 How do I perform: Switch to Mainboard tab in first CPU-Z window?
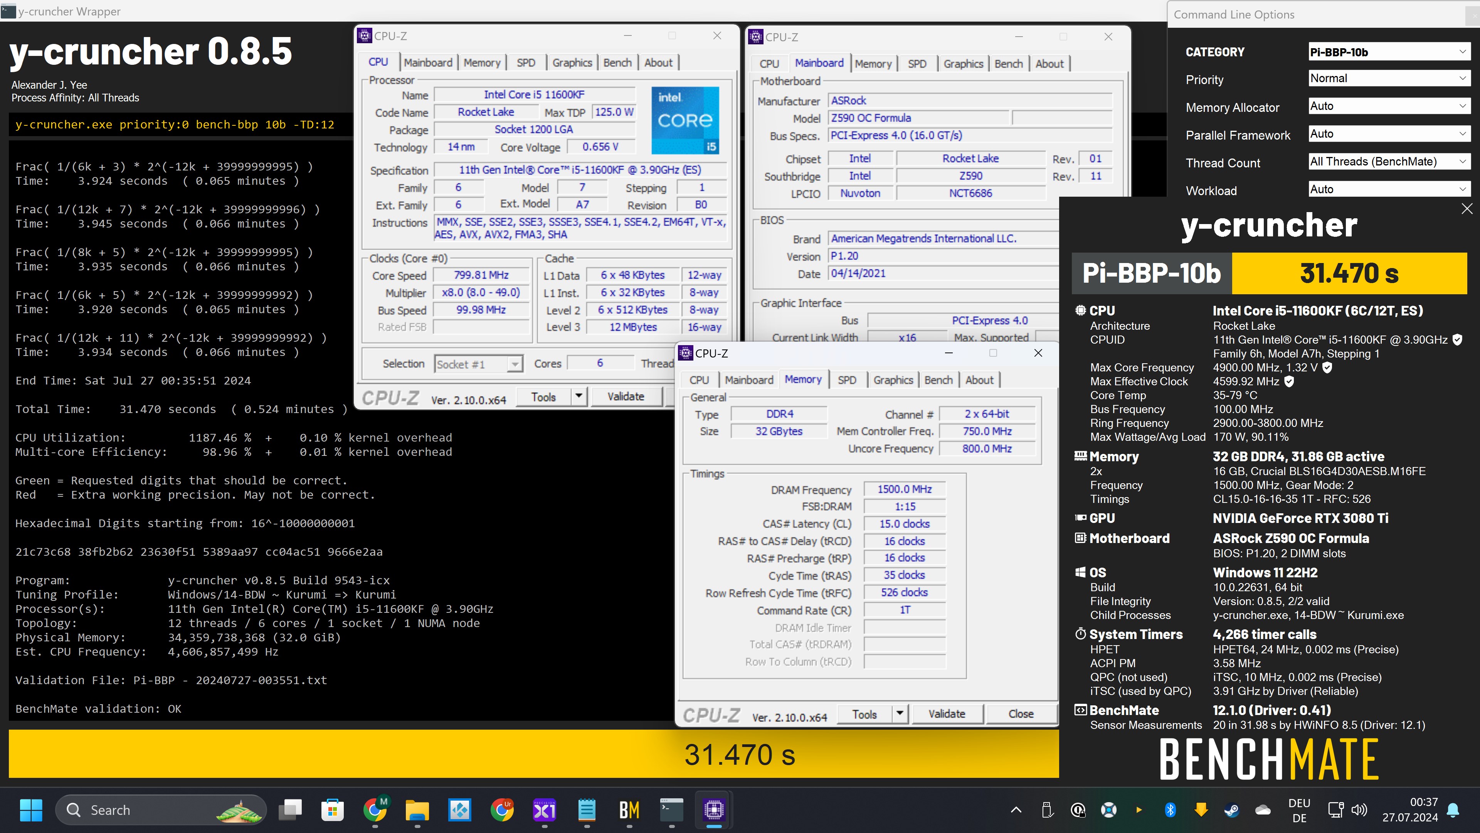(x=428, y=62)
